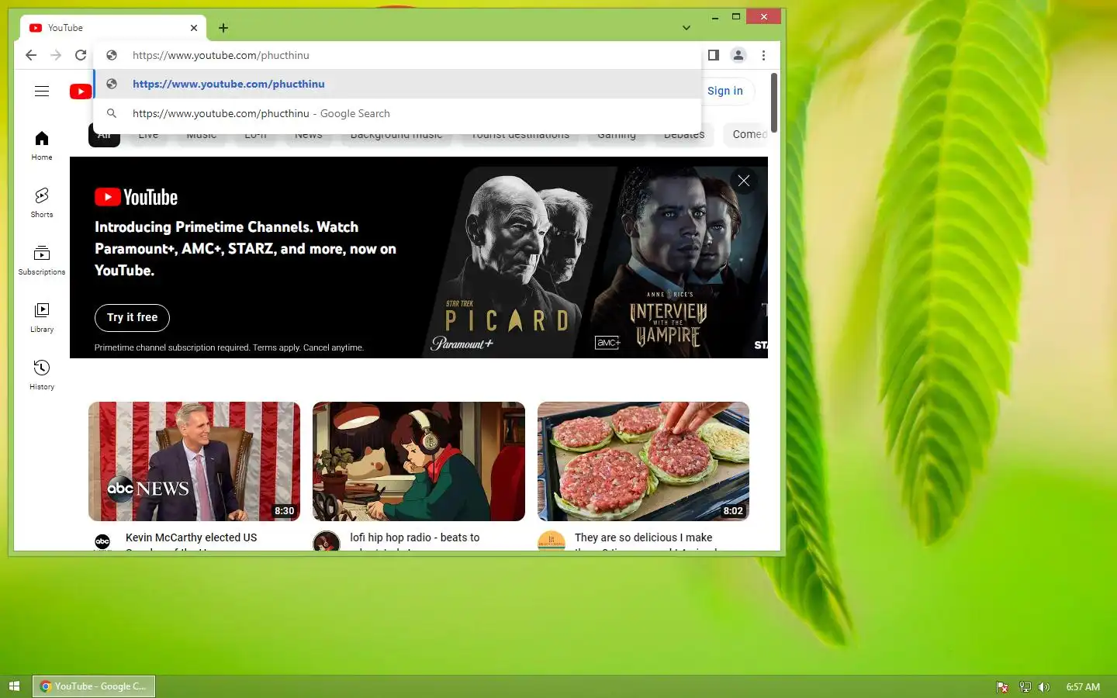Image resolution: width=1117 pixels, height=698 pixels.
Task: Open the Chrome profile avatar icon
Action: 738,55
